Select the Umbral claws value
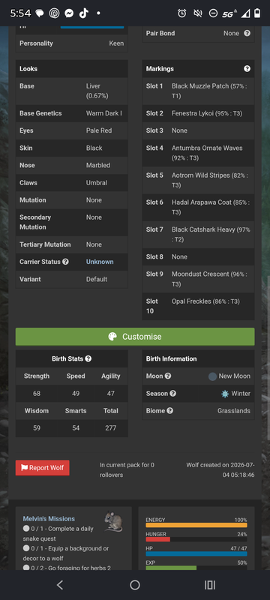 [96, 183]
